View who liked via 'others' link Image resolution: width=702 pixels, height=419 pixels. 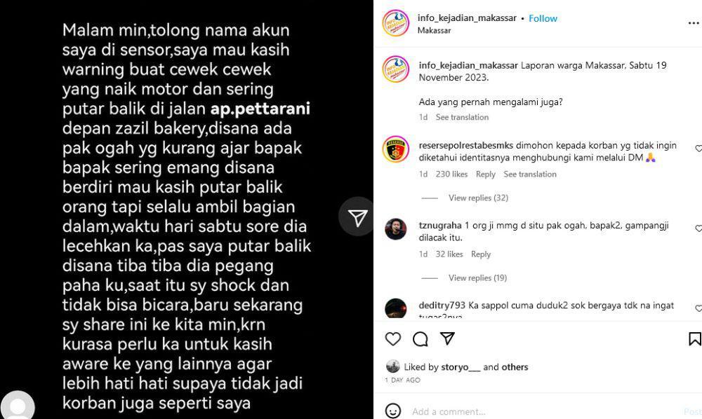[x=515, y=367]
